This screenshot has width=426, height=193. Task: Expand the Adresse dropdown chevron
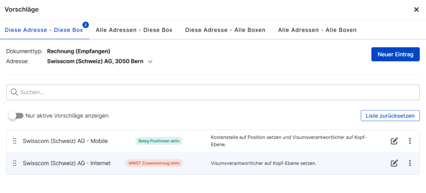coord(151,62)
